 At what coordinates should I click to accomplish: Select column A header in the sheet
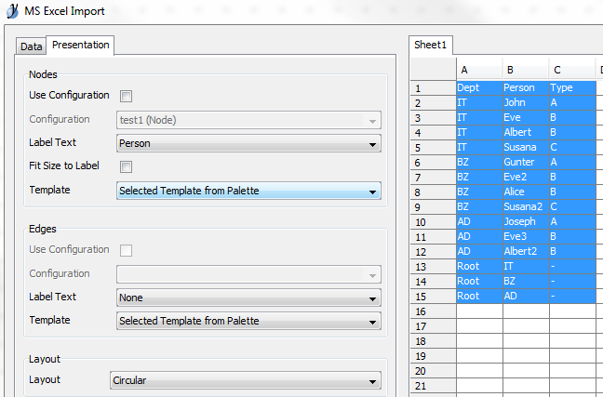(x=479, y=70)
